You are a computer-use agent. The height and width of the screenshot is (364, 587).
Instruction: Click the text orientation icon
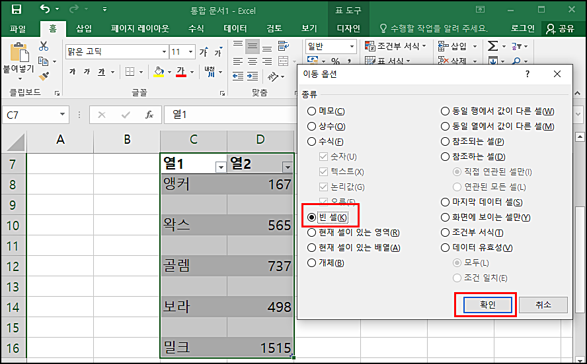point(273,76)
